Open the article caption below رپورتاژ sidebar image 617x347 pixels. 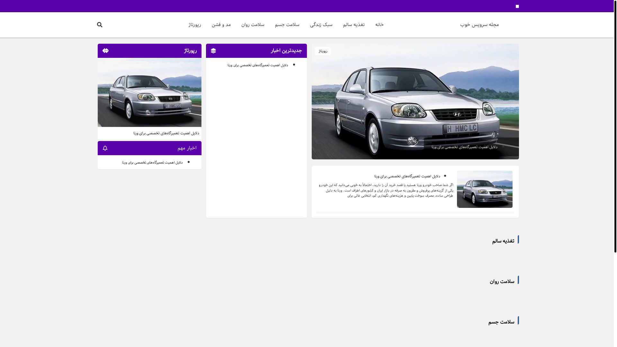166,133
